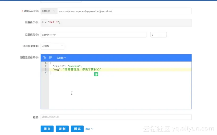Click the "result": "success" line in editor
The width and height of the screenshot is (217, 135).
[x=67, y=66]
